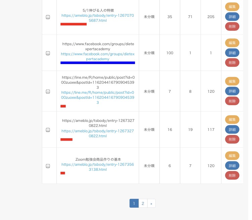The width and height of the screenshot is (252, 220).
Task: Click 削除 for the facebook group row
Action: [232, 63]
